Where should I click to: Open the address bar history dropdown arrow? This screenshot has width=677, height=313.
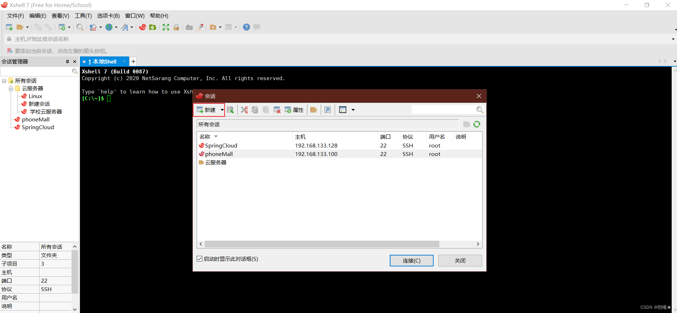pyautogui.click(x=673, y=39)
